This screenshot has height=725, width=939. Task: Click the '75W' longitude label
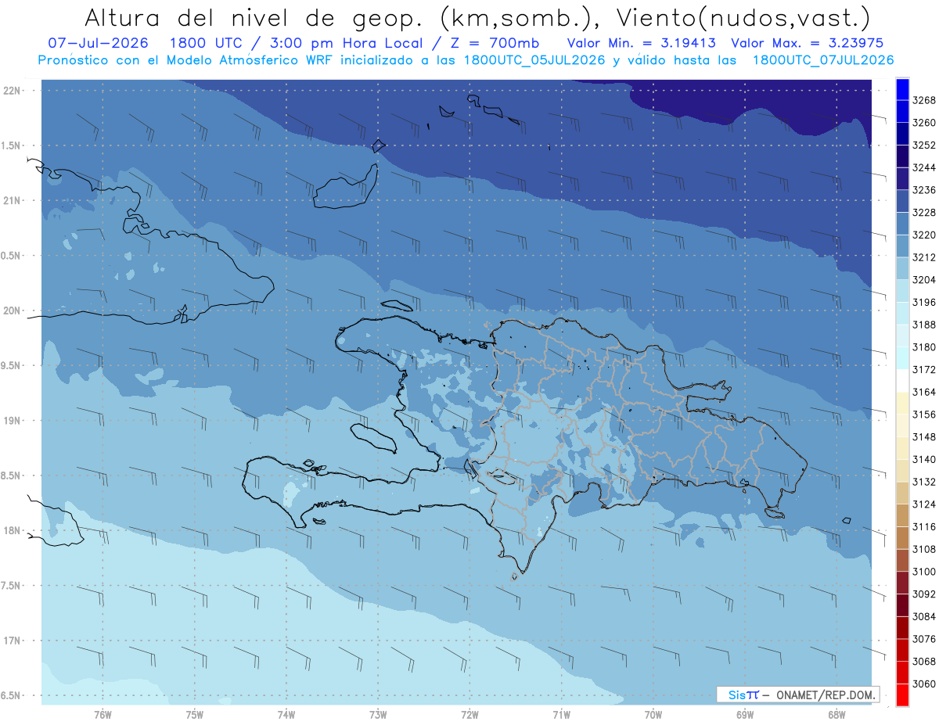[x=195, y=715]
